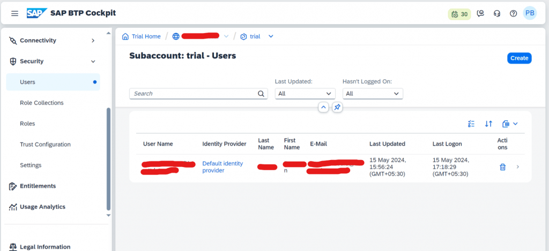This screenshot has width=549, height=251.
Task: Focus the Search users field
Action: [198, 94]
